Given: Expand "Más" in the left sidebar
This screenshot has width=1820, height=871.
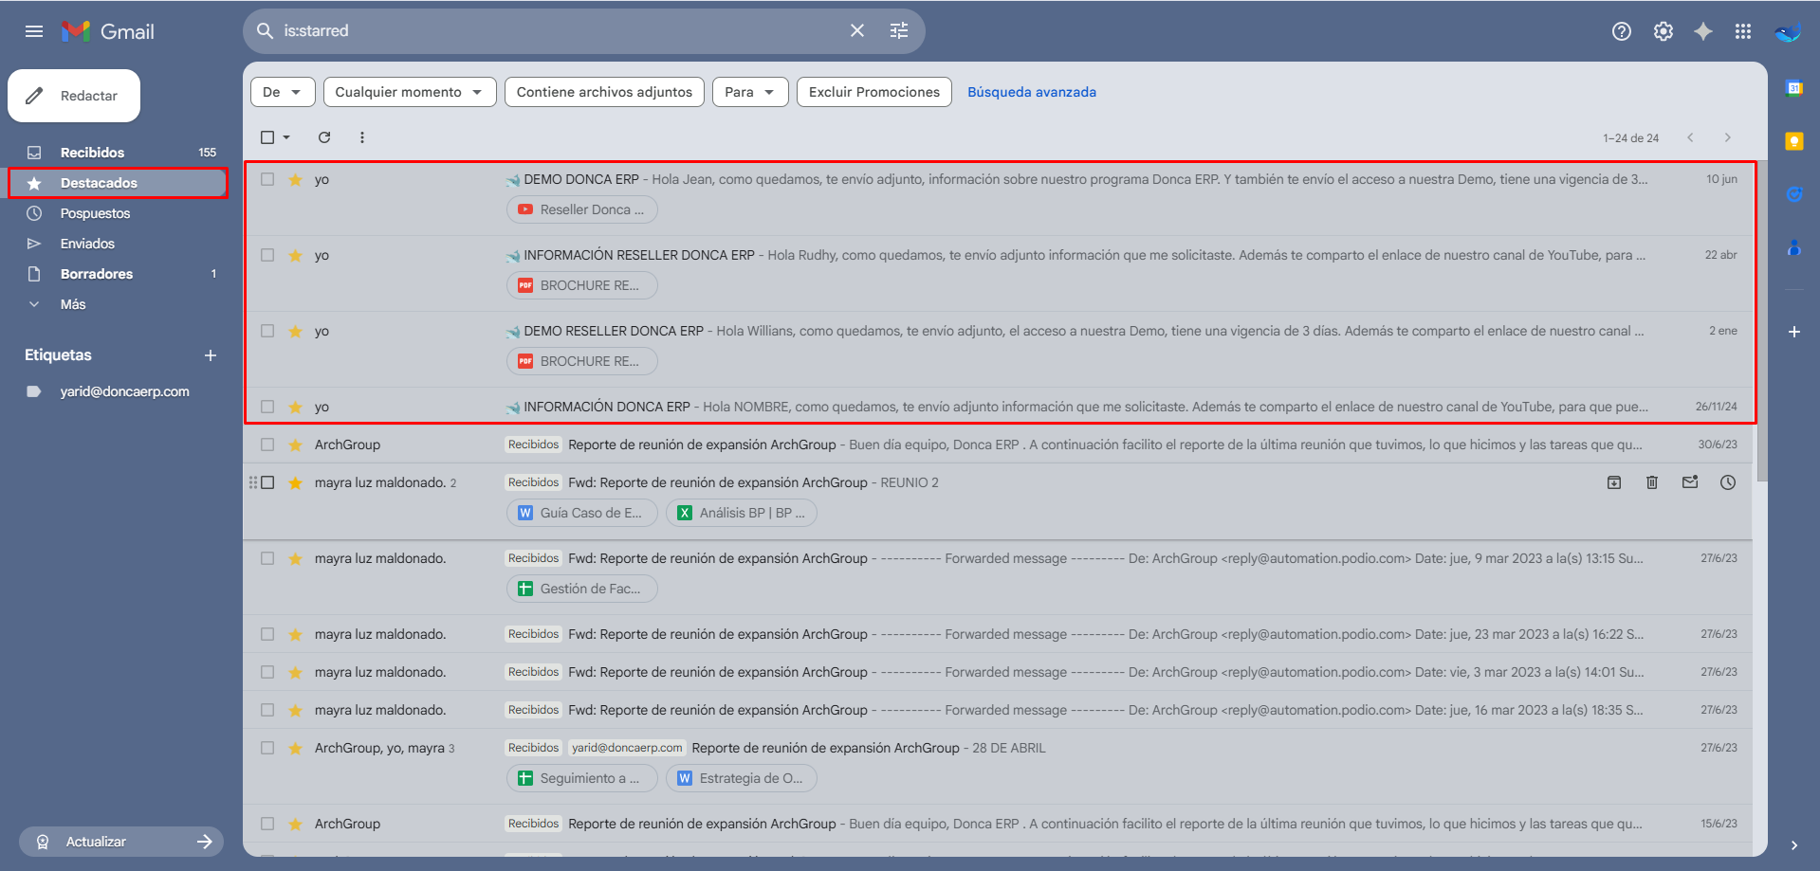Looking at the screenshot, I should [x=72, y=304].
